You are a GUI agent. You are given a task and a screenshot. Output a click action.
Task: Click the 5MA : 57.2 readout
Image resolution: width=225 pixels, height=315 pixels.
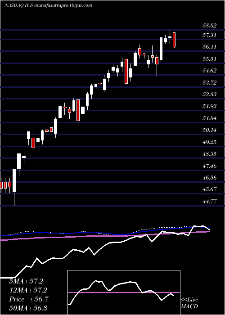(x=26, y=281)
